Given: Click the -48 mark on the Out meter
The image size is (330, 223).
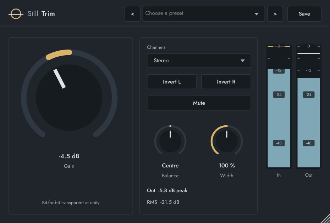Looking at the screenshot, I should (x=309, y=143).
